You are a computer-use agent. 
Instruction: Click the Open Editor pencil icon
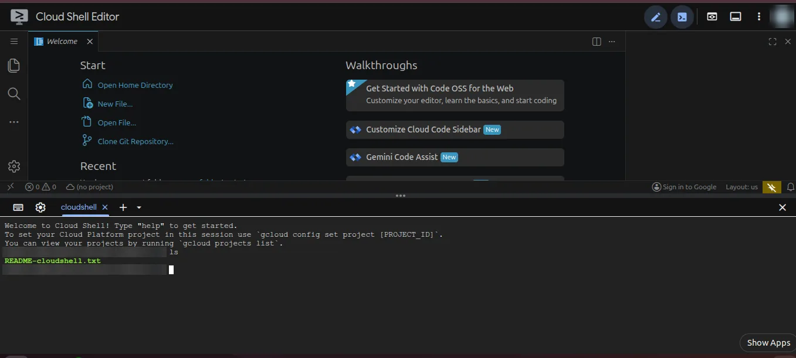click(x=656, y=17)
